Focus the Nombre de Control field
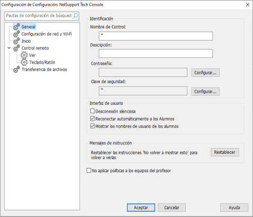The height and width of the screenshot is (217, 253). coord(156,36)
